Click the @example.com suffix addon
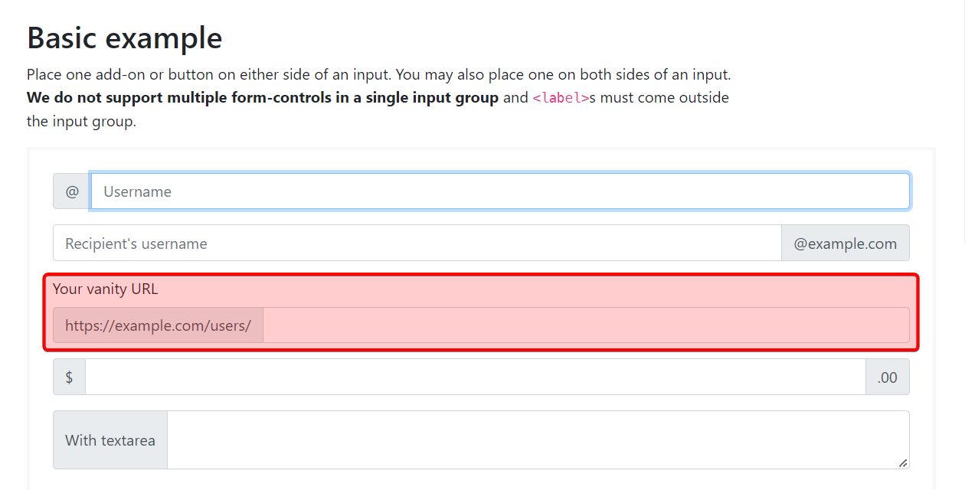Viewport: 975px width, 490px height. (x=845, y=243)
